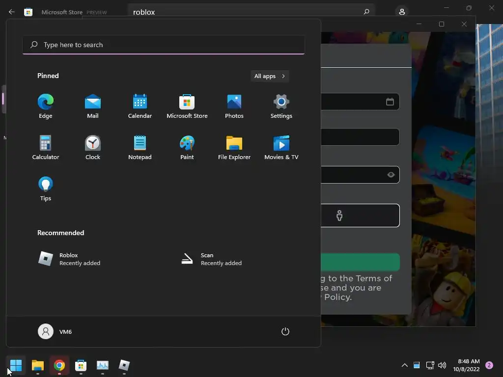Open notification center badge showing 2
The height and width of the screenshot is (377, 503).
489,365
